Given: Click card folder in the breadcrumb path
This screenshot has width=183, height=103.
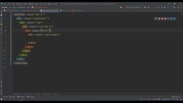Looking at the screenshot, I should (x=29, y=7).
